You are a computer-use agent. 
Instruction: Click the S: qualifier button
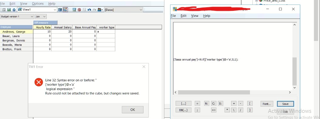(220, 103)
